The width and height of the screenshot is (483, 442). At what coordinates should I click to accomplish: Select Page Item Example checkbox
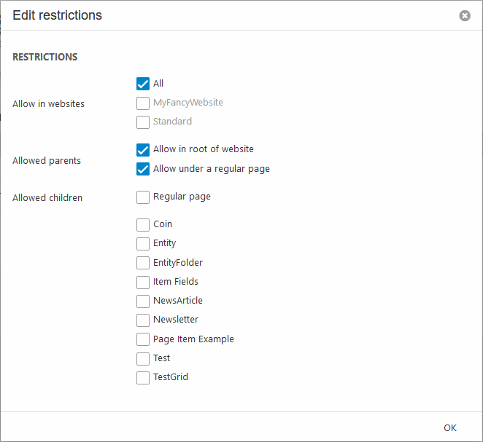143,339
